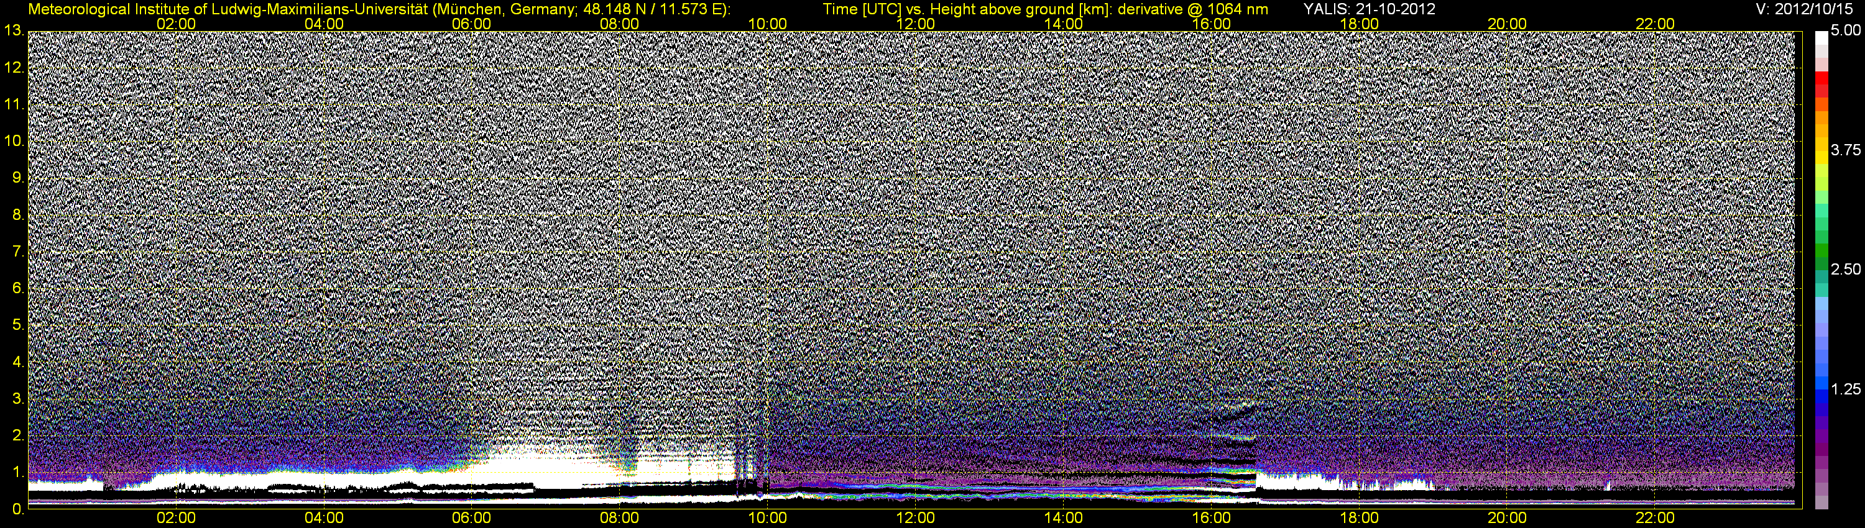
Task: Click the 22:00 label on the top time axis
Action: [1655, 24]
